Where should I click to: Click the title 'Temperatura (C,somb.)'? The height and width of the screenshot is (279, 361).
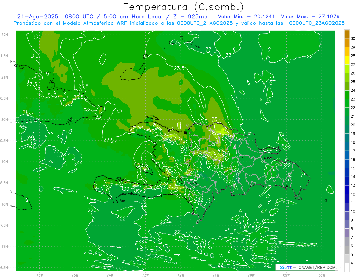184,7
